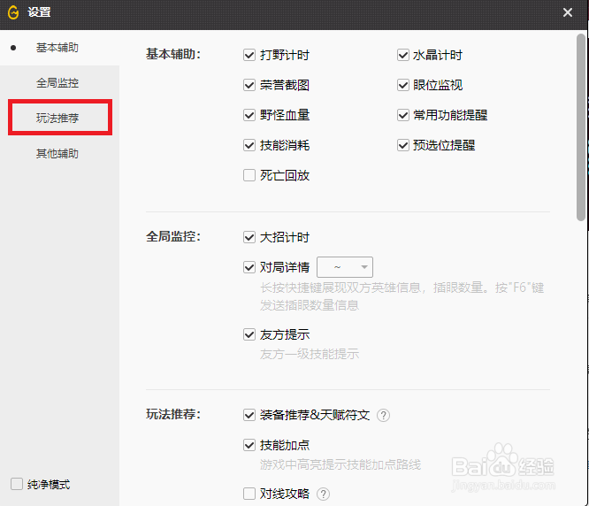Open the 对局详情 hotkey dropdown
589x506 pixels.
point(345,267)
